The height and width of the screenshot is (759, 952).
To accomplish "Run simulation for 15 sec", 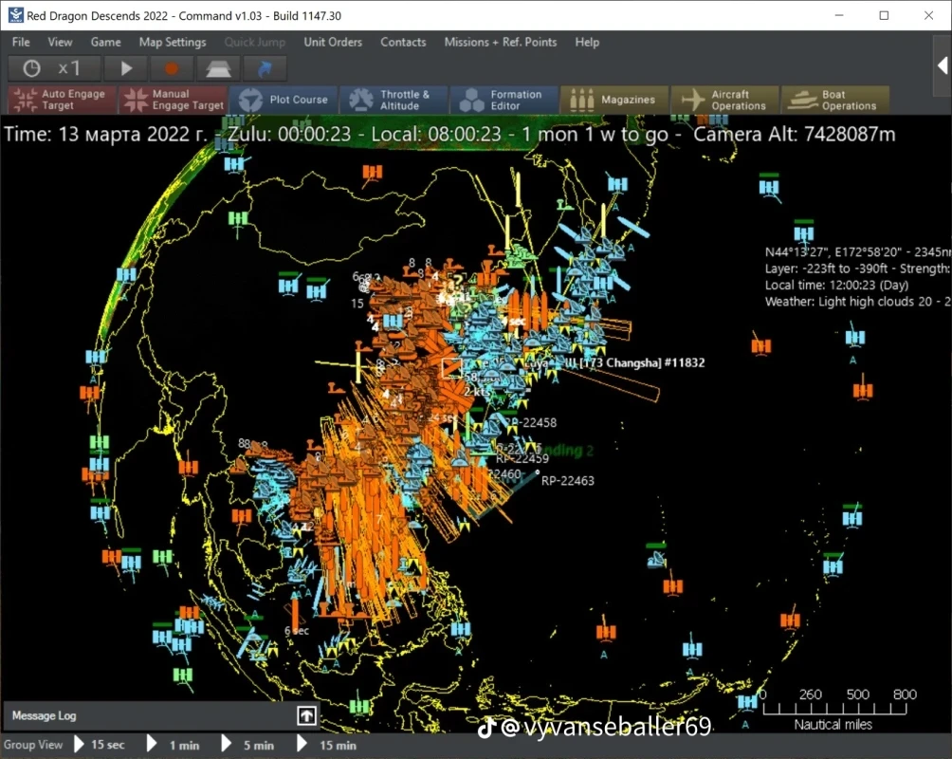I will coord(100,745).
